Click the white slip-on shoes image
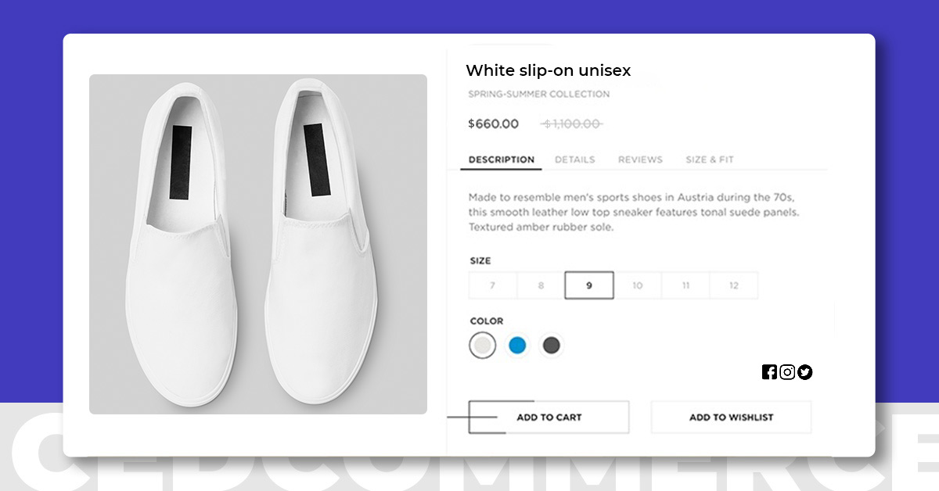The image size is (939, 491). tap(258, 244)
